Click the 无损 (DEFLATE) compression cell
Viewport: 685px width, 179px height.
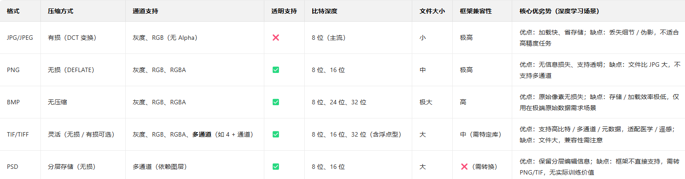[71, 70]
